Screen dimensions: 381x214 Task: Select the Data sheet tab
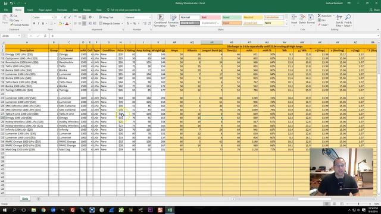coord(25,199)
